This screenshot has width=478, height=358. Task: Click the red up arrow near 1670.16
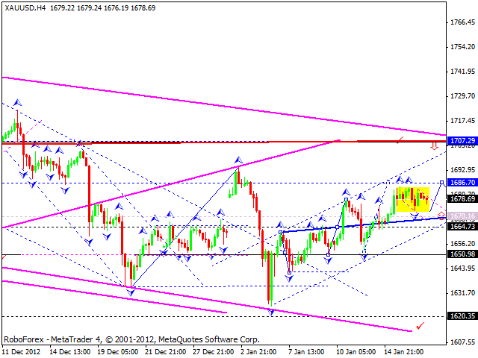[441, 216]
